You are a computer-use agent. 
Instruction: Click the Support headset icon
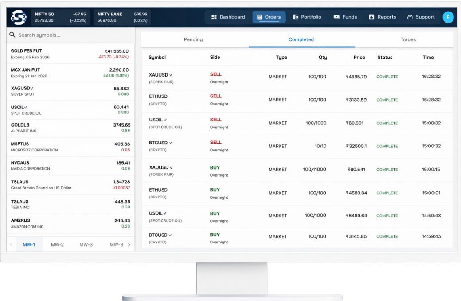410,17
